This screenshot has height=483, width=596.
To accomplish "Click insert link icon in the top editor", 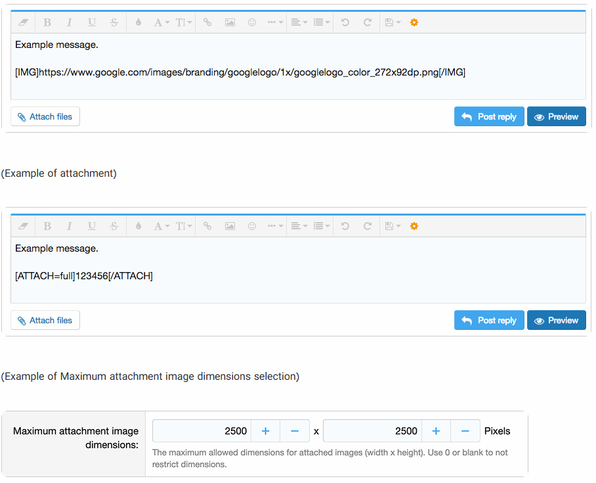I will 207,22.
